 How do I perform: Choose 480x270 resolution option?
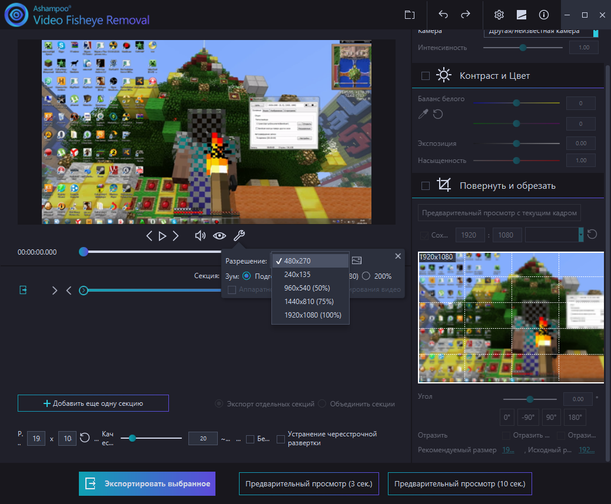310,261
